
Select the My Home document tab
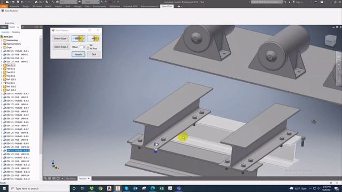pos(71,179)
